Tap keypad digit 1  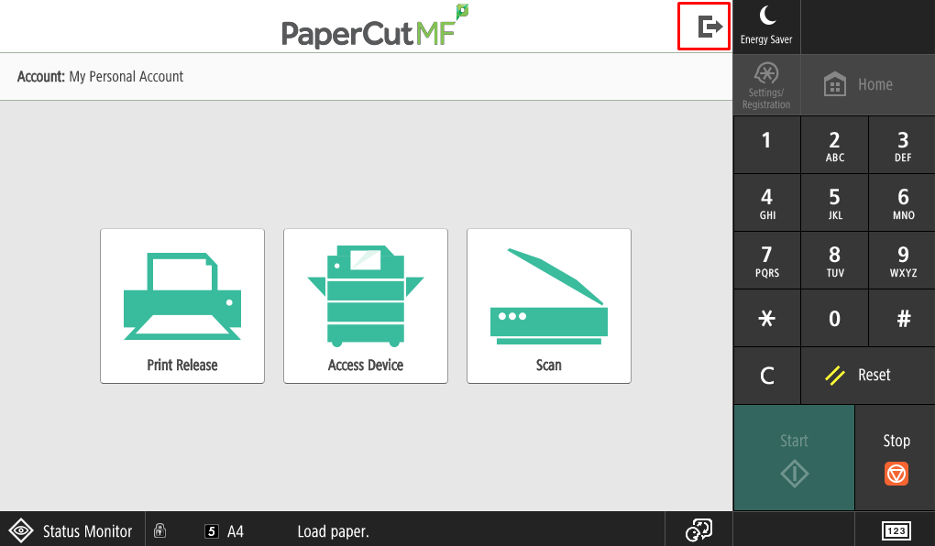click(x=767, y=145)
